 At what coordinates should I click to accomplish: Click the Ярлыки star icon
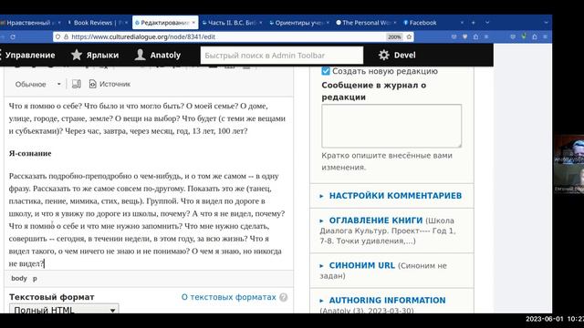(x=77, y=55)
